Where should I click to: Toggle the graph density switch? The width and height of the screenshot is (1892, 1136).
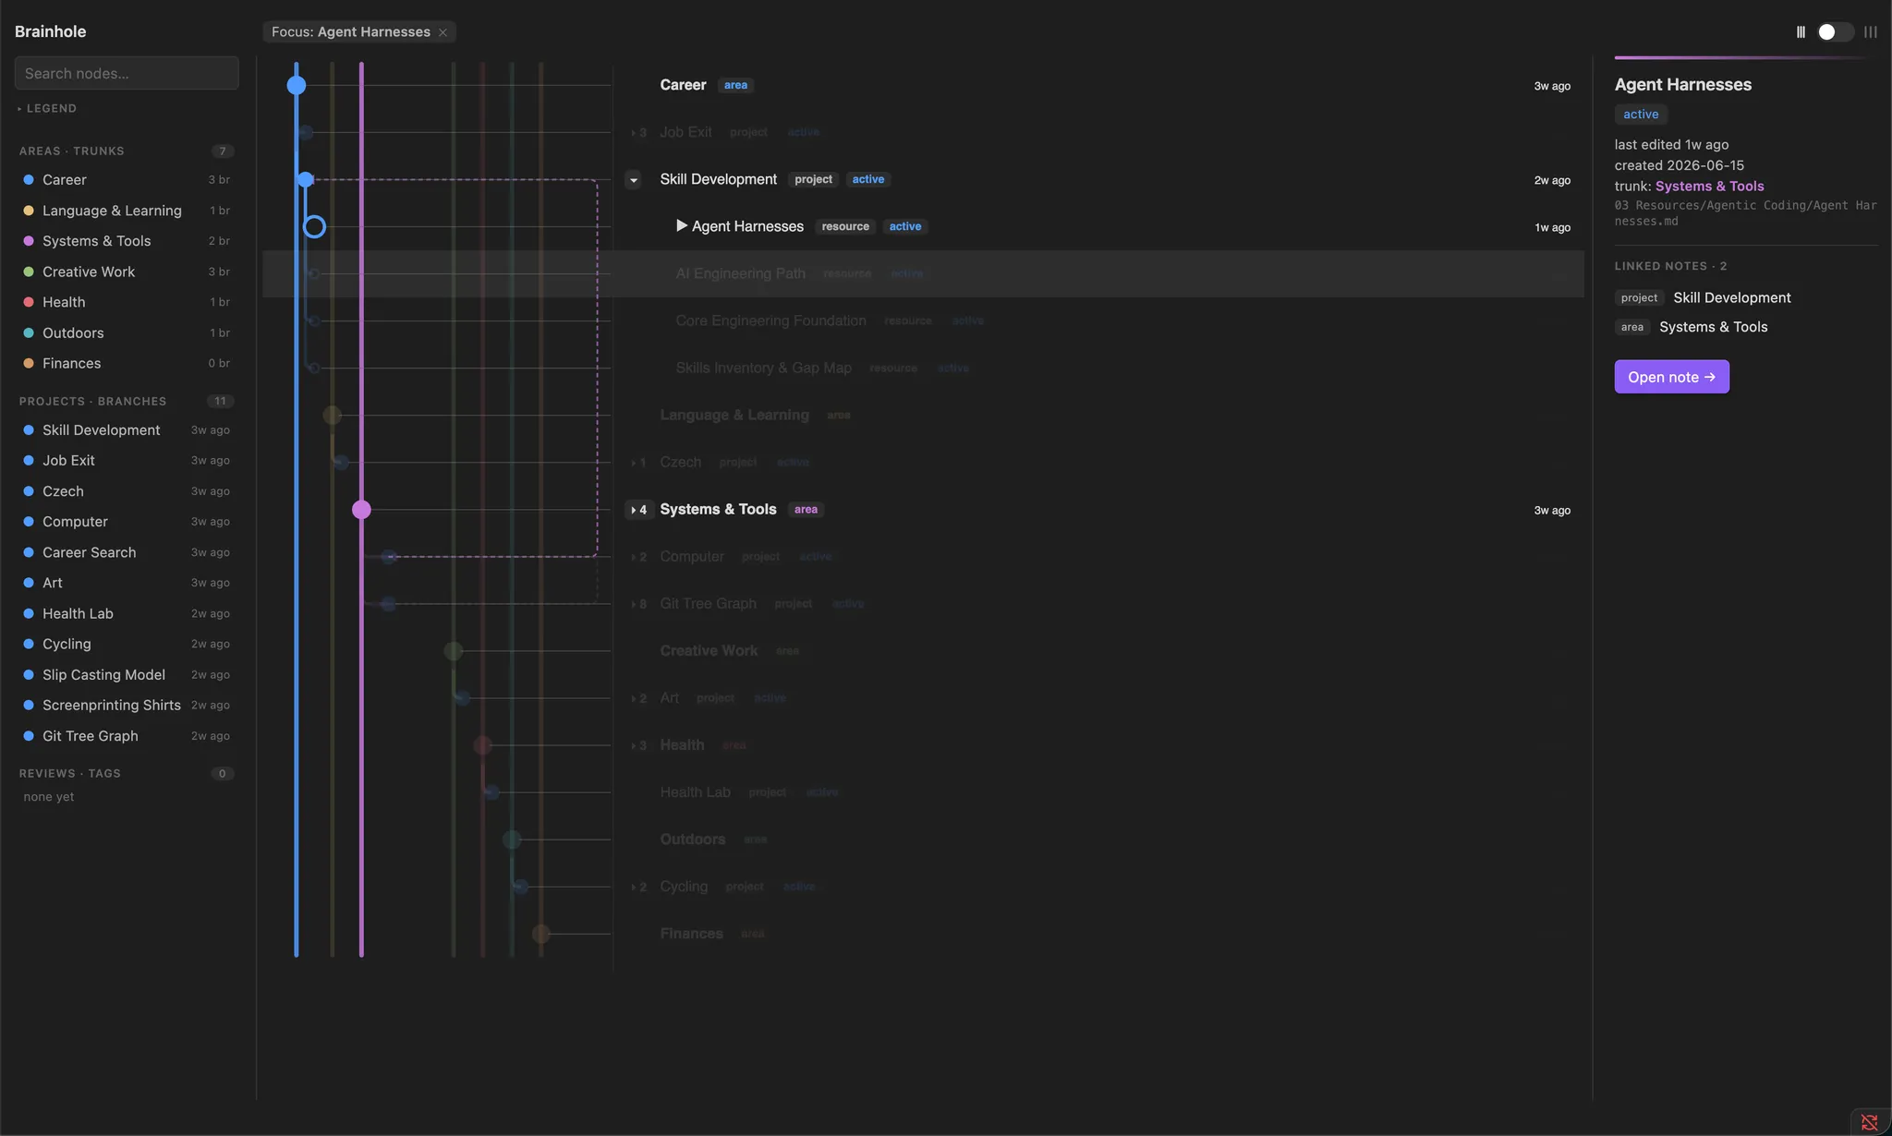tap(1834, 32)
